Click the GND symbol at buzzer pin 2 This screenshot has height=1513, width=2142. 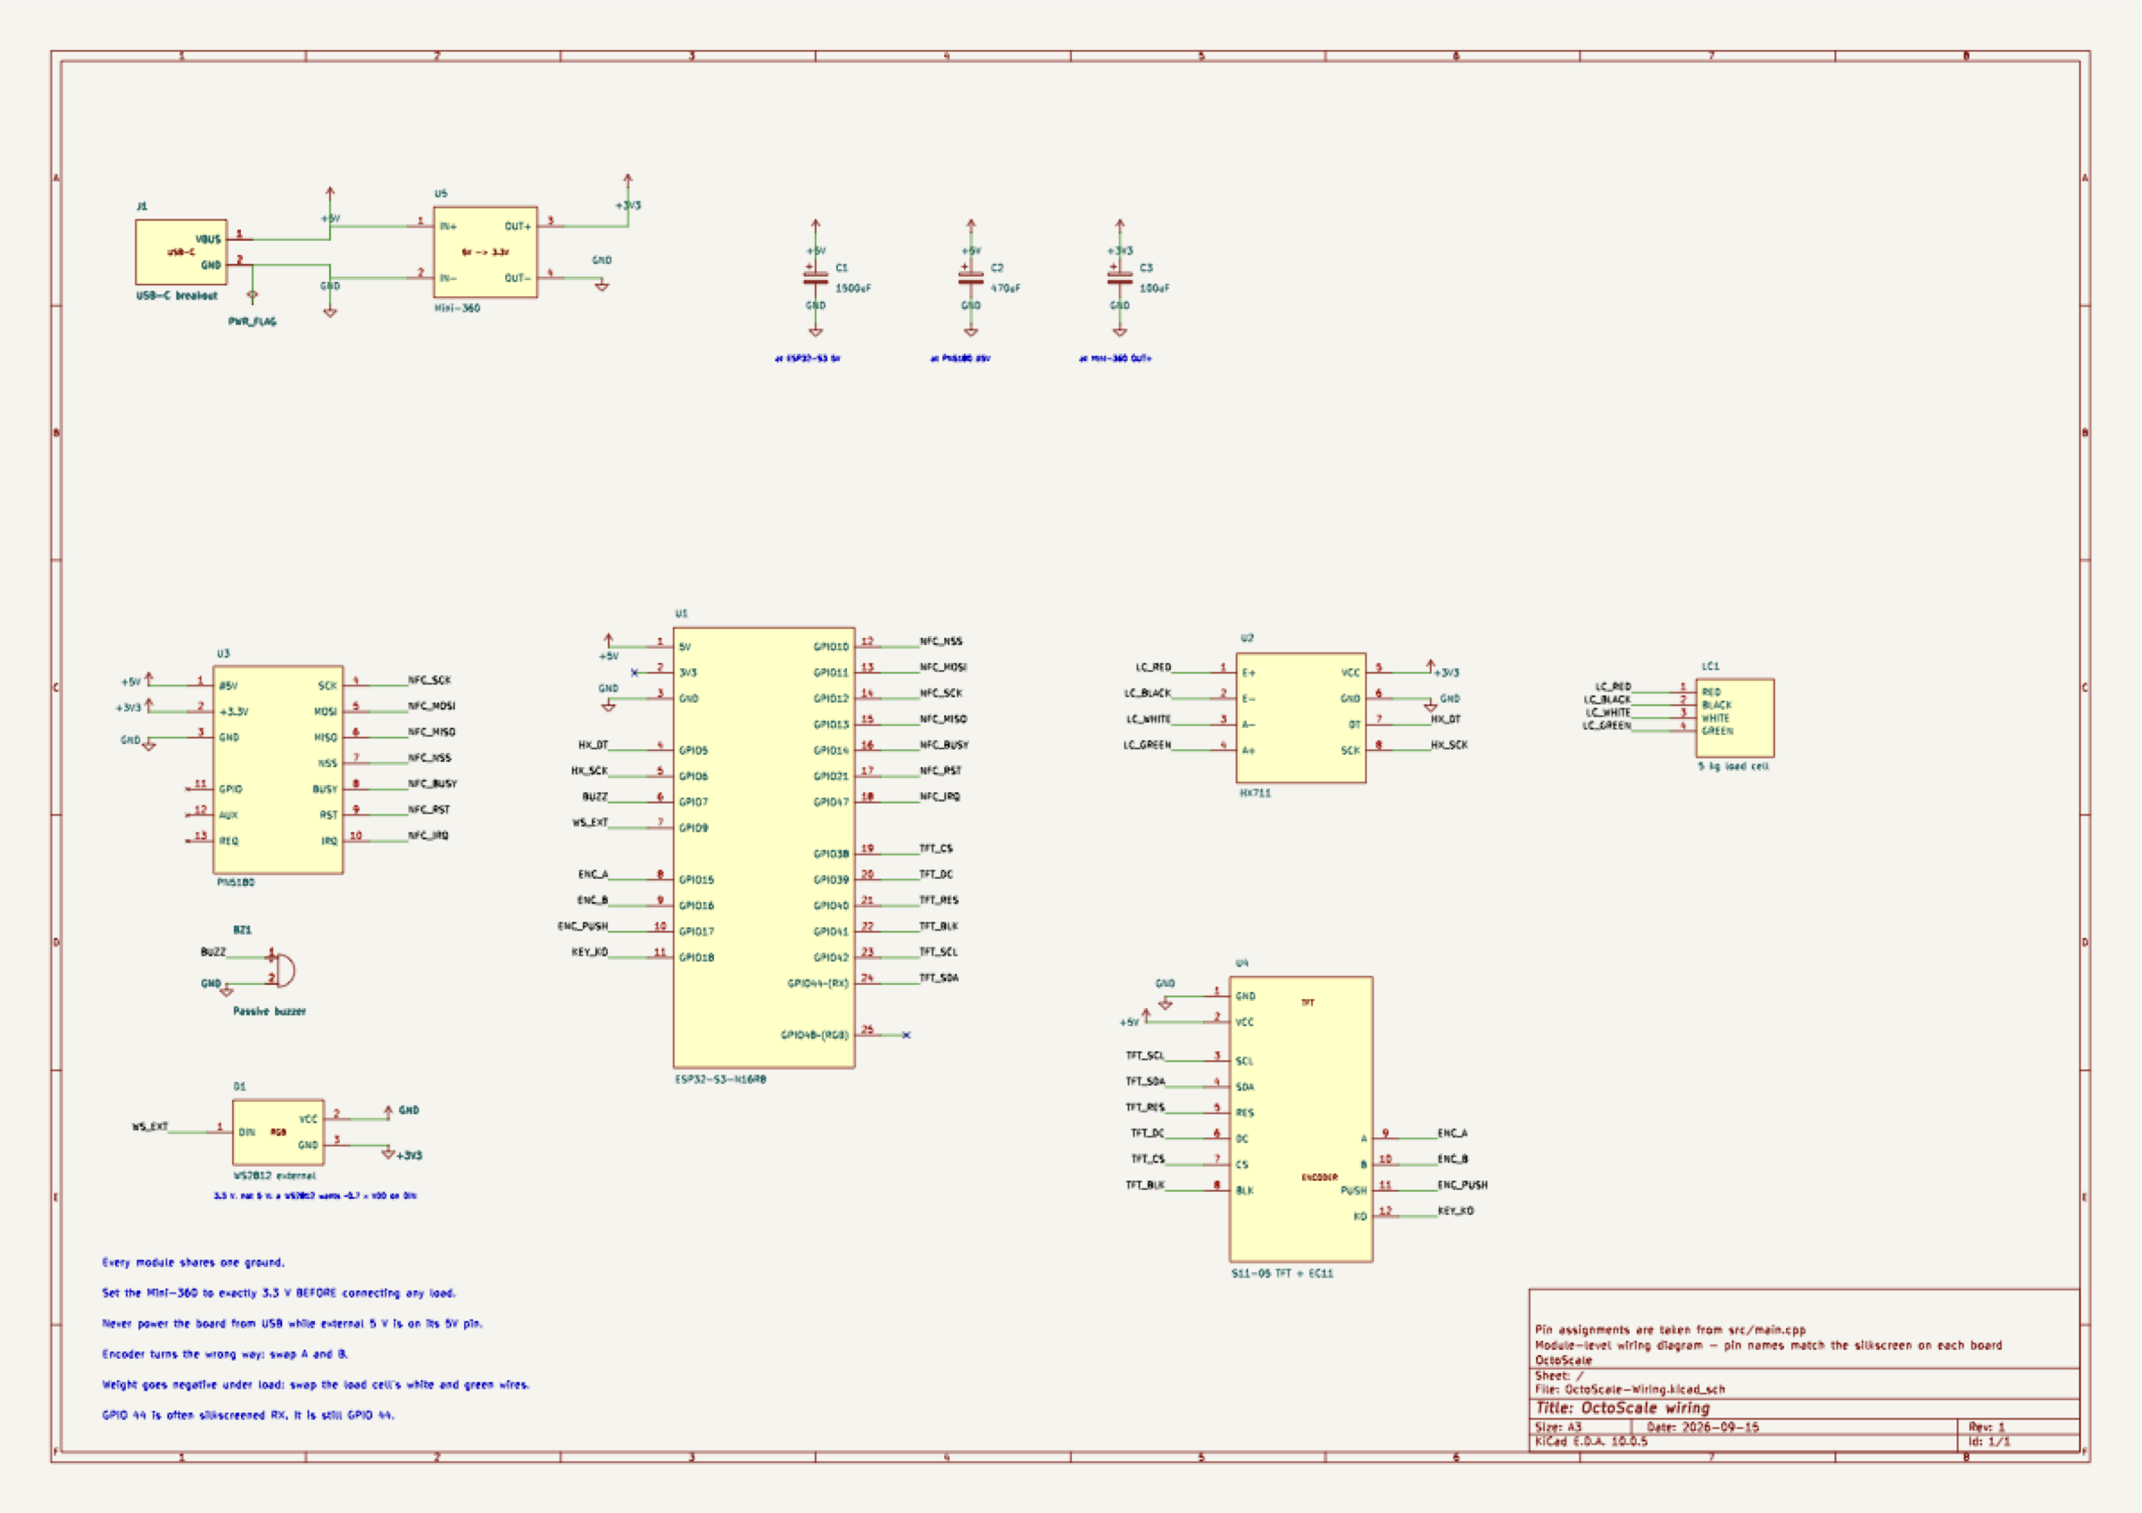point(226,992)
